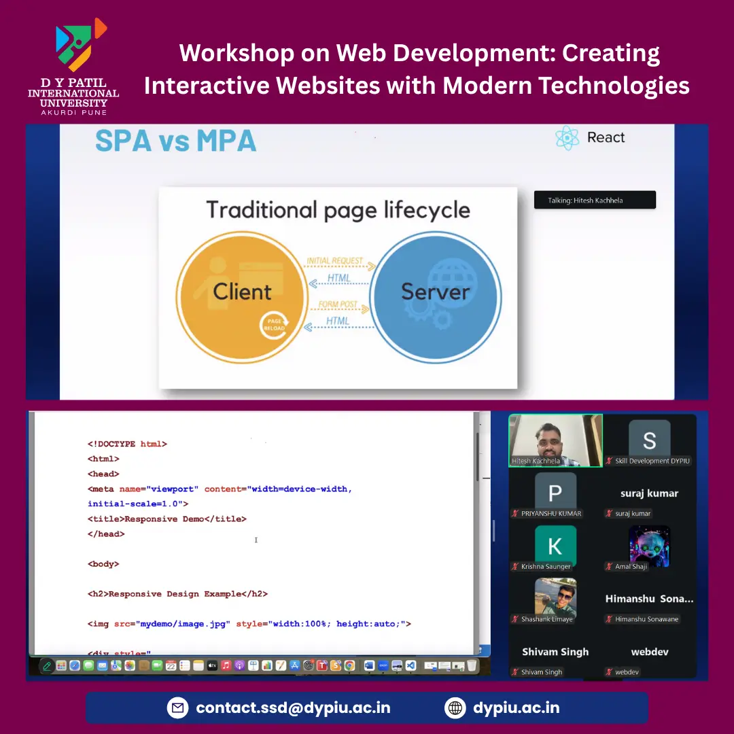
Task: Click the React logo on the slide
Action: 567,138
